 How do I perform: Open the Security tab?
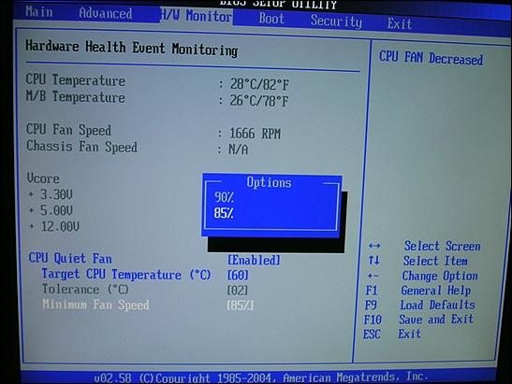336,21
